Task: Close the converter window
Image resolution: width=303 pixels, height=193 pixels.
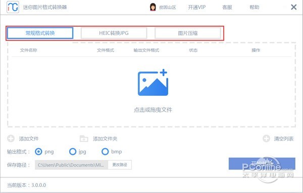Action: click(294, 7)
